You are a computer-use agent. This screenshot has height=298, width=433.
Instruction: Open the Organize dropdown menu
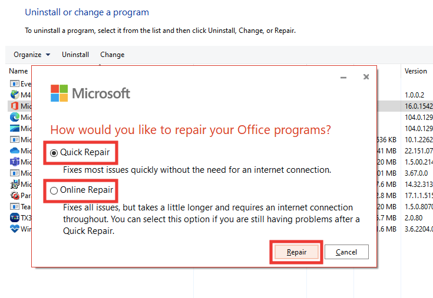[x=32, y=55]
